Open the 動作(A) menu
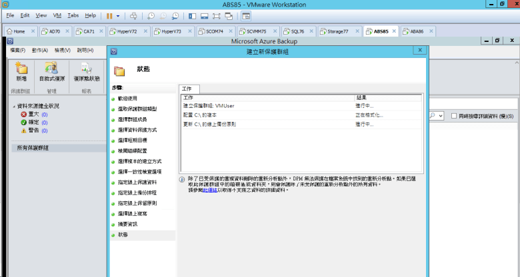Image resolution: width=520 pixels, height=277 pixels. (x=40, y=51)
